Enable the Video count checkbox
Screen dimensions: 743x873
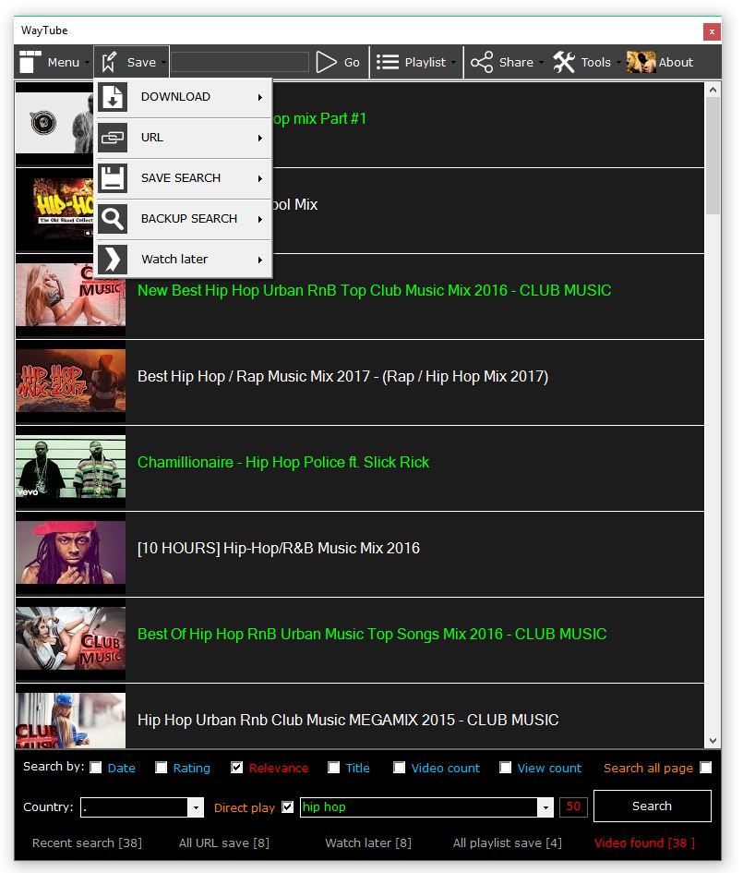[x=400, y=768]
